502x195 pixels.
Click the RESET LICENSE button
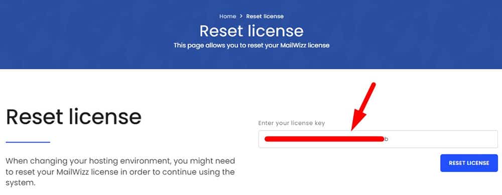point(469,163)
